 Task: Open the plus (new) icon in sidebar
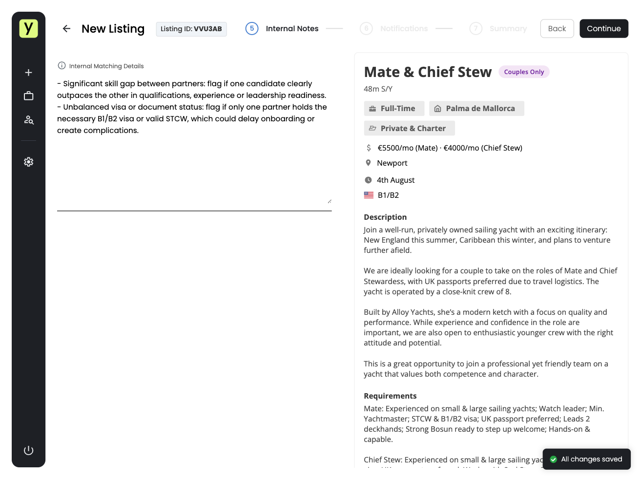[x=28, y=73]
